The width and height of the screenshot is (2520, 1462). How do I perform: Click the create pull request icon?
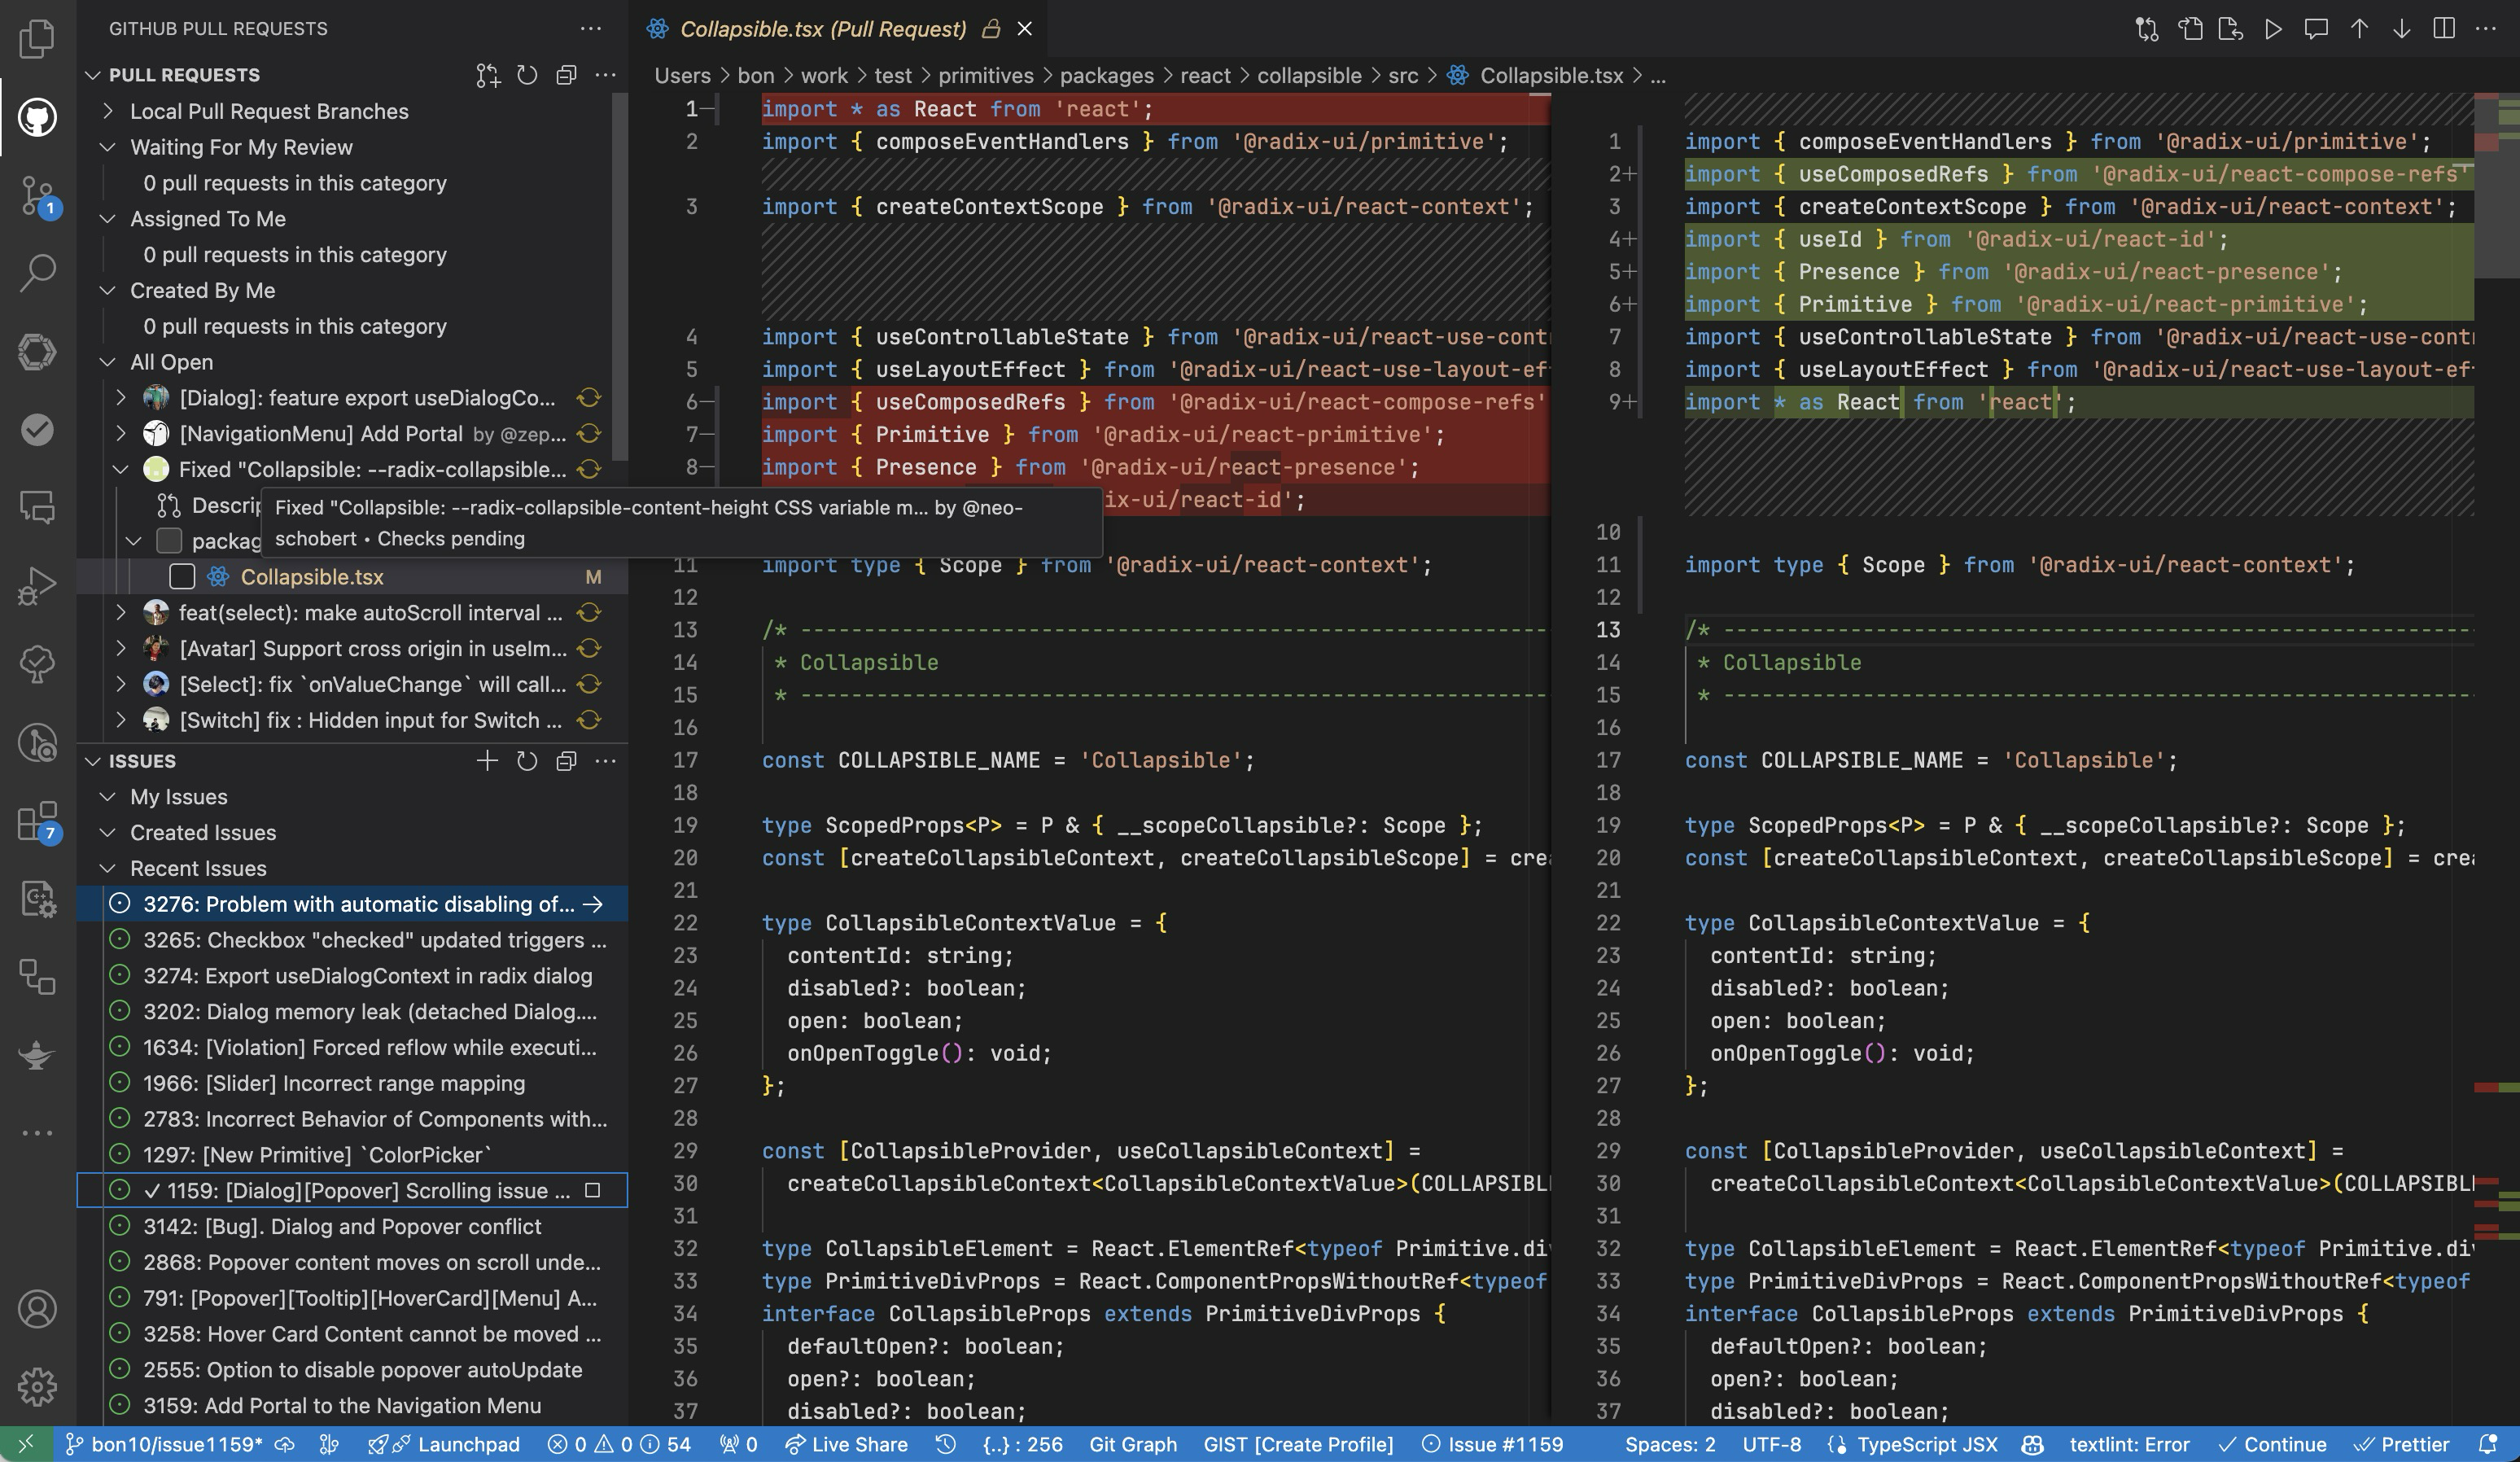[487, 75]
